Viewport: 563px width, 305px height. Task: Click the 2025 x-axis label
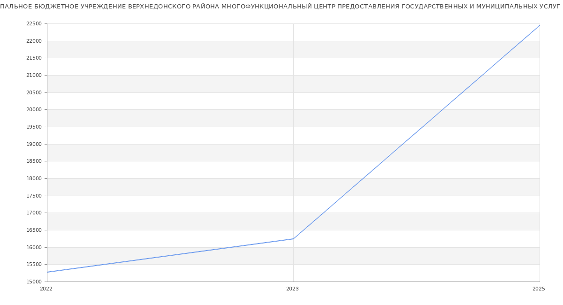pyautogui.click(x=539, y=289)
